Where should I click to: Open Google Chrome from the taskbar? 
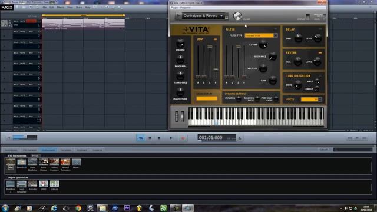click(78, 208)
